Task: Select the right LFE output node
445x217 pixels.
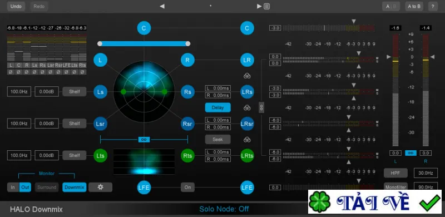Action: (x=247, y=188)
